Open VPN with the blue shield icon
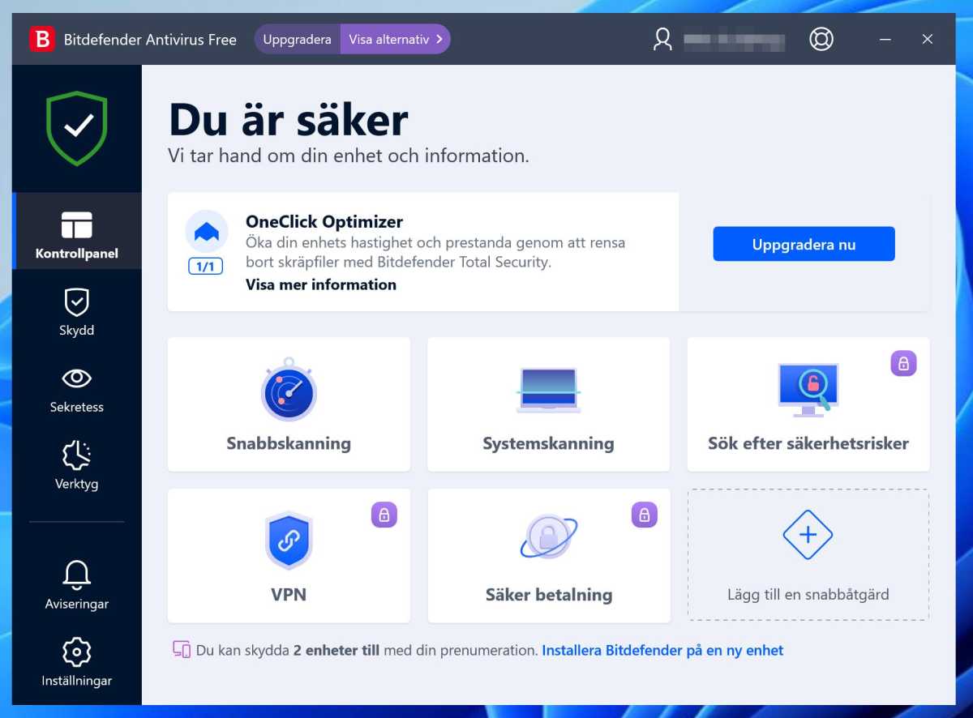The width and height of the screenshot is (973, 718). pyautogui.click(x=289, y=540)
